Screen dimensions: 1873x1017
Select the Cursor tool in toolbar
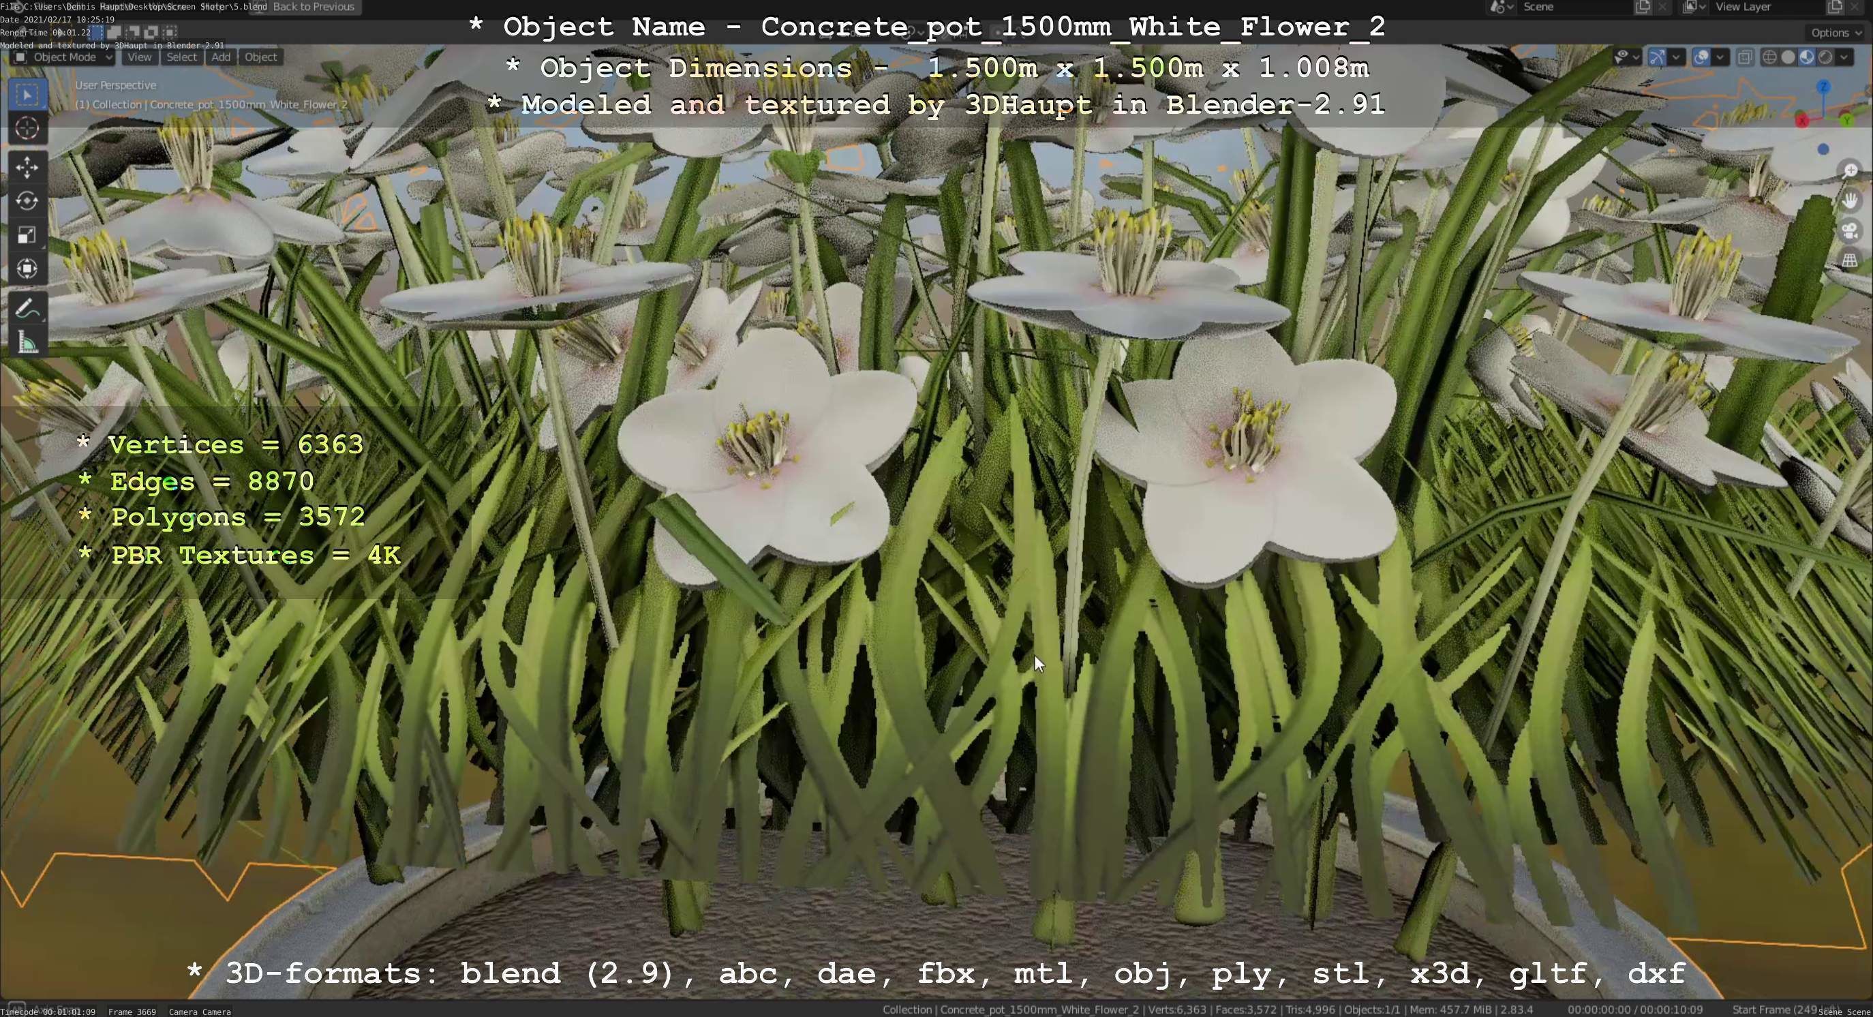tap(27, 129)
